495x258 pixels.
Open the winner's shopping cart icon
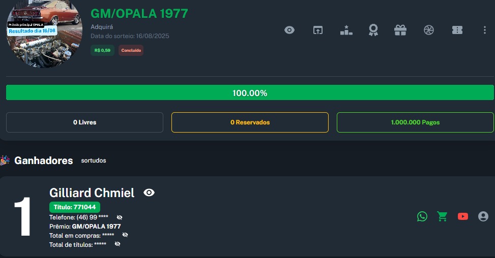(x=442, y=216)
